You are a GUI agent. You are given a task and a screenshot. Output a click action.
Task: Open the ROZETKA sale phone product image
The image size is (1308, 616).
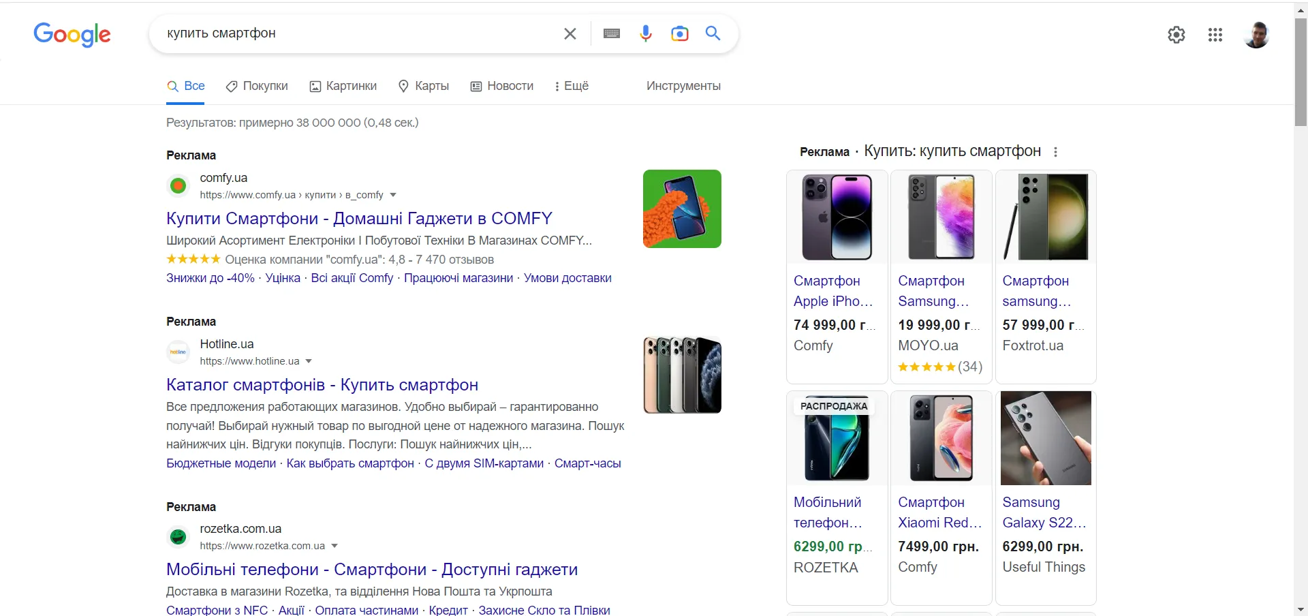click(837, 438)
